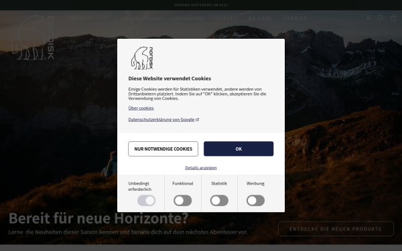Click the OK button to accept cookies
The image size is (402, 251).
pos(239,149)
